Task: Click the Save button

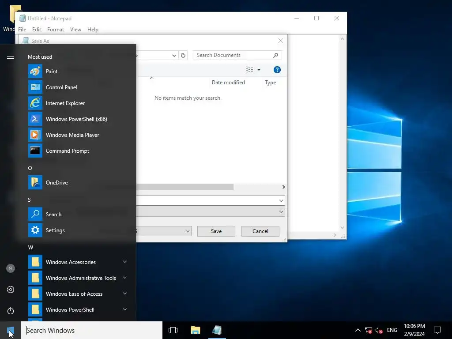Action: [x=216, y=231]
